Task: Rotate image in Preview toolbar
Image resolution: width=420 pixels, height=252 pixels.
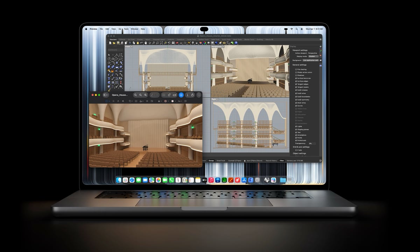Action: (169, 95)
